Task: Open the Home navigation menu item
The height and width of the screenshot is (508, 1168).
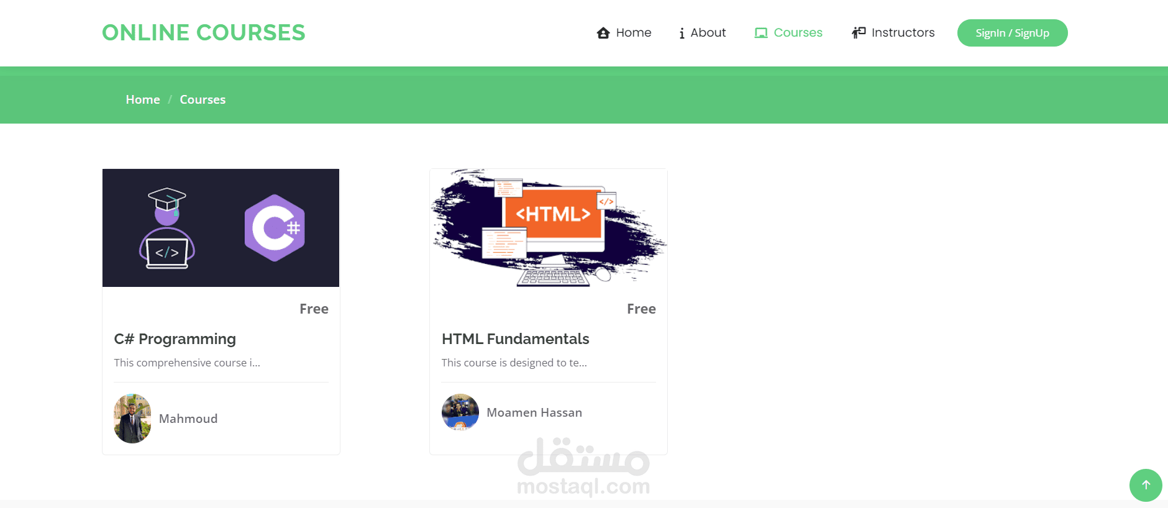Action: (624, 33)
